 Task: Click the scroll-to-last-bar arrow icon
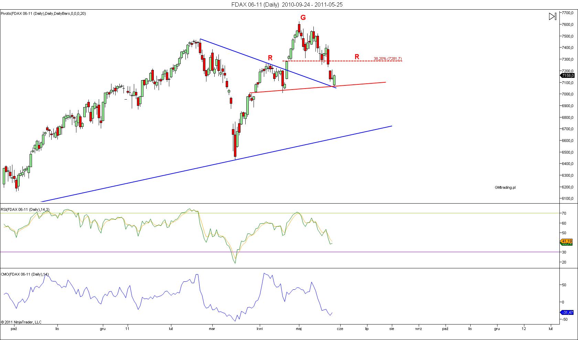[552, 16]
